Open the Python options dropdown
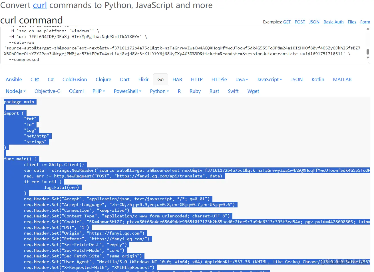This screenshot has height=272, width=374. pyautogui.click(x=159, y=91)
